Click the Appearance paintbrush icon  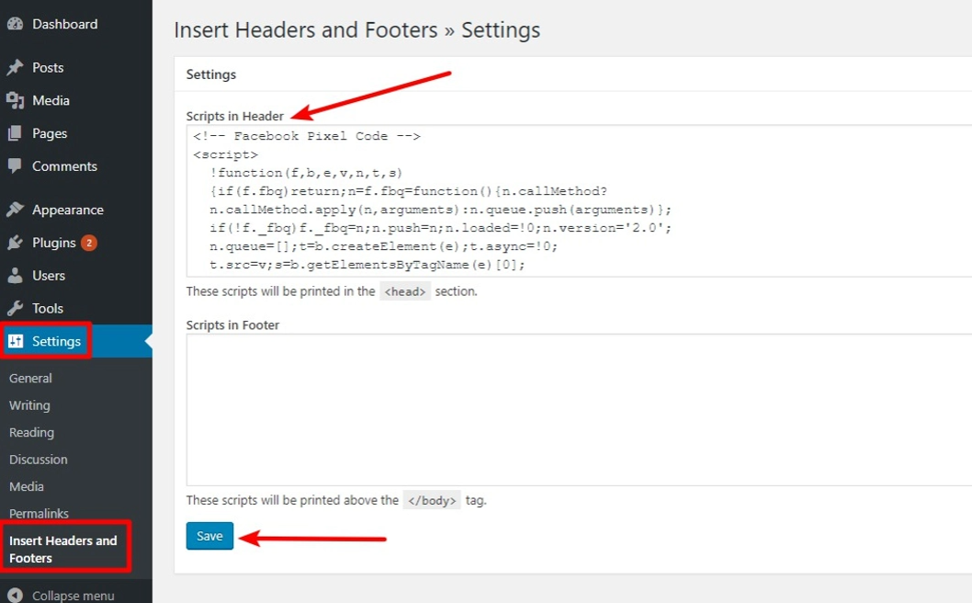tap(15, 209)
